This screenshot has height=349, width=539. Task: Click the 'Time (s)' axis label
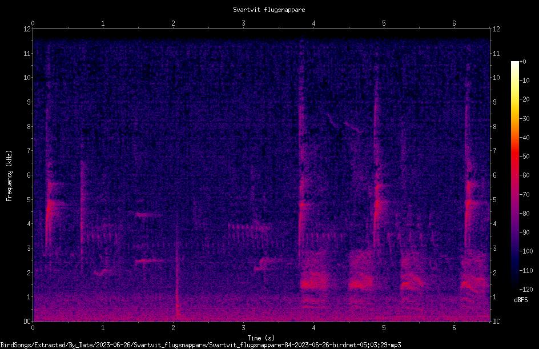click(261, 338)
